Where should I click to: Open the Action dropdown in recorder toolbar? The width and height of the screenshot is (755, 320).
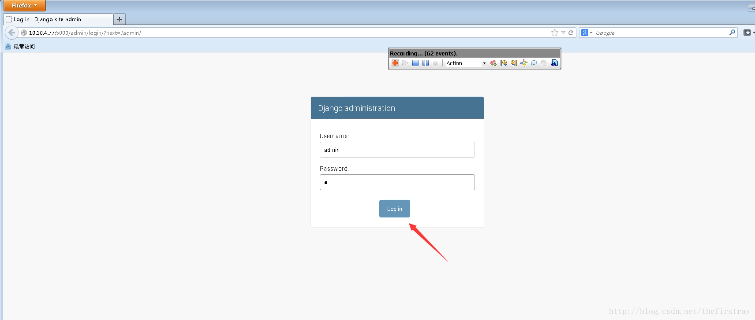point(466,63)
